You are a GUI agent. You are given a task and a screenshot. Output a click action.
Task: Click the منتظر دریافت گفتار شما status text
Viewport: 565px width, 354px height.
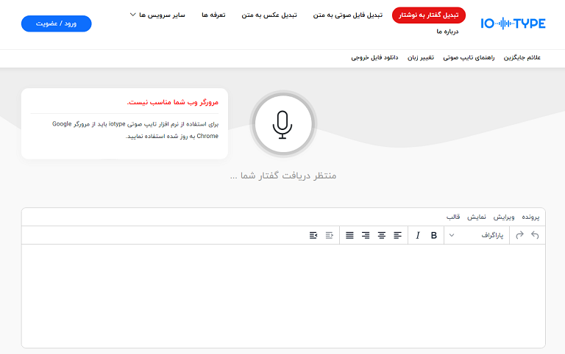(283, 176)
